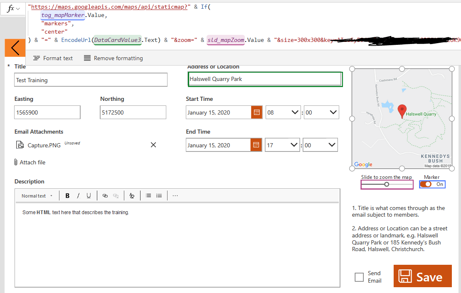Apply underline in the Description editor
This screenshot has height=293, width=461.
[x=89, y=196]
